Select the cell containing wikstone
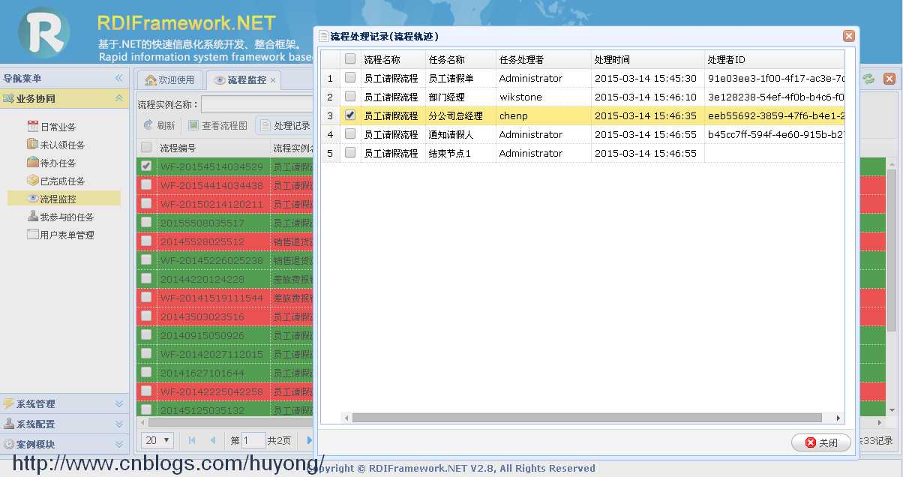The height and width of the screenshot is (477, 903). click(543, 97)
